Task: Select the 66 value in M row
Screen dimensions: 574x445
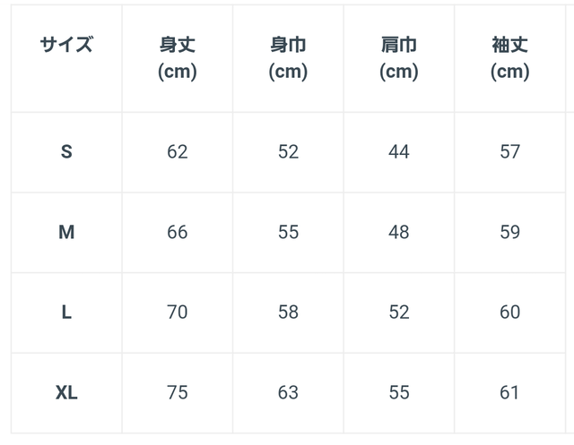Action: click(x=178, y=232)
